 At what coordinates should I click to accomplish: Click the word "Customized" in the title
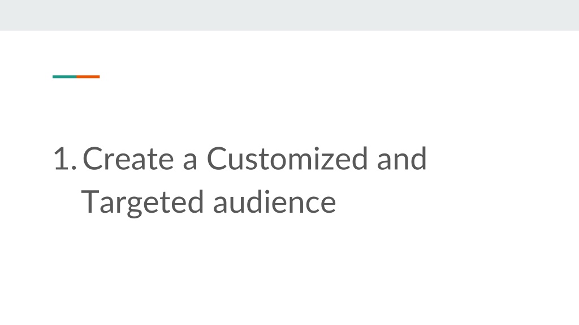pyautogui.click(x=287, y=159)
